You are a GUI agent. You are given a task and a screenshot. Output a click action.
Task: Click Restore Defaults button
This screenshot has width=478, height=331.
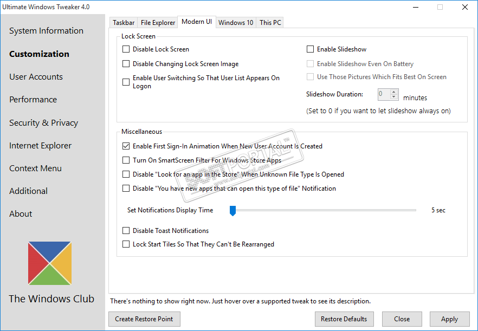click(x=344, y=319)
